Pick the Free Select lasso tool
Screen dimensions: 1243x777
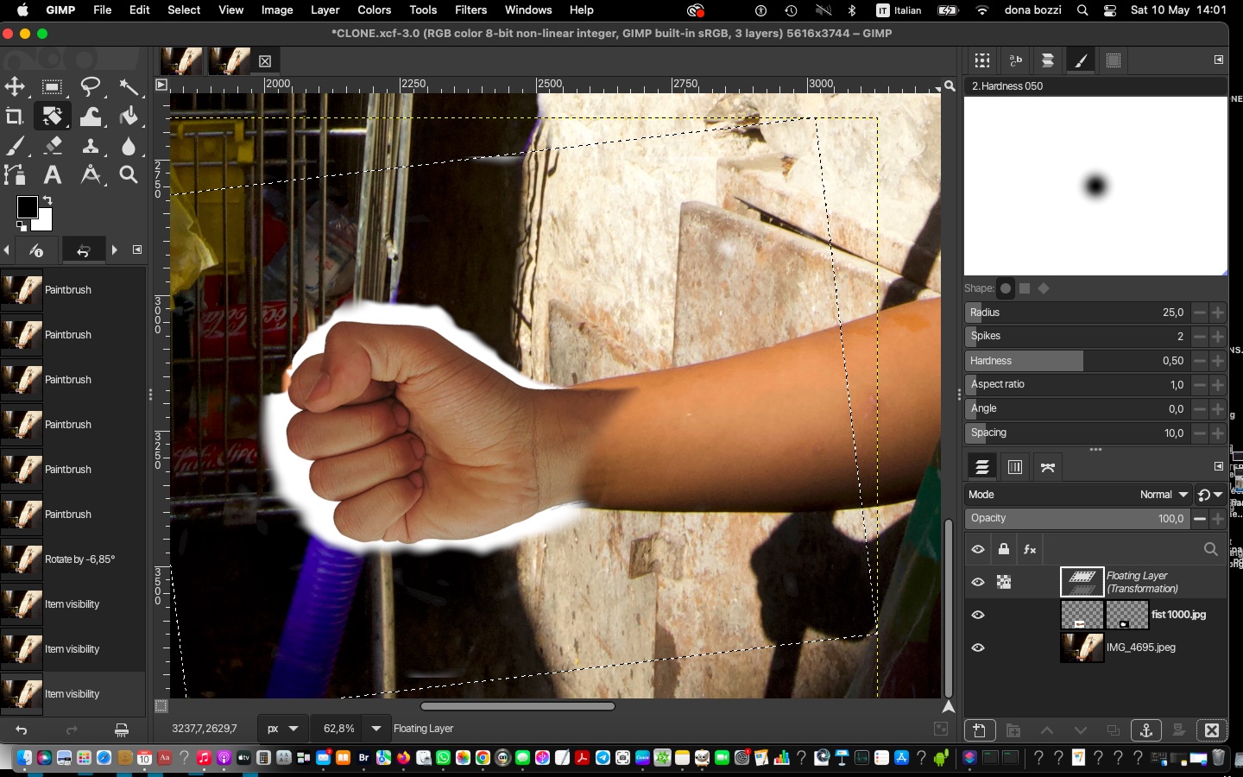tap(91, 87)
